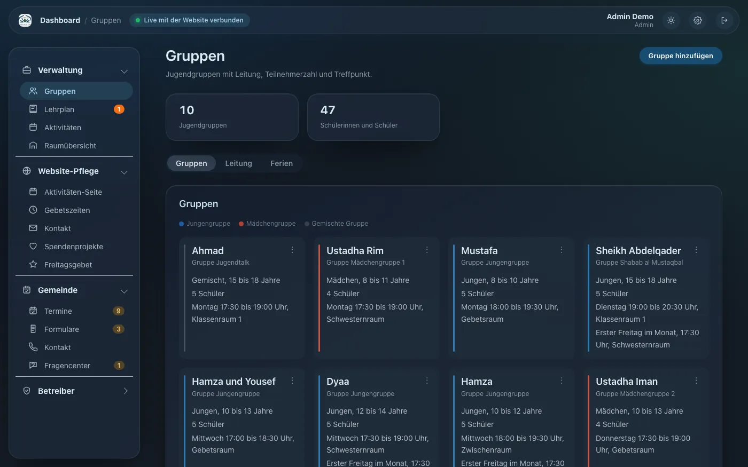Open Freitagsgebet in the sidebar
748x467 pixels.
pyautogui.click(x=76, y=265)
